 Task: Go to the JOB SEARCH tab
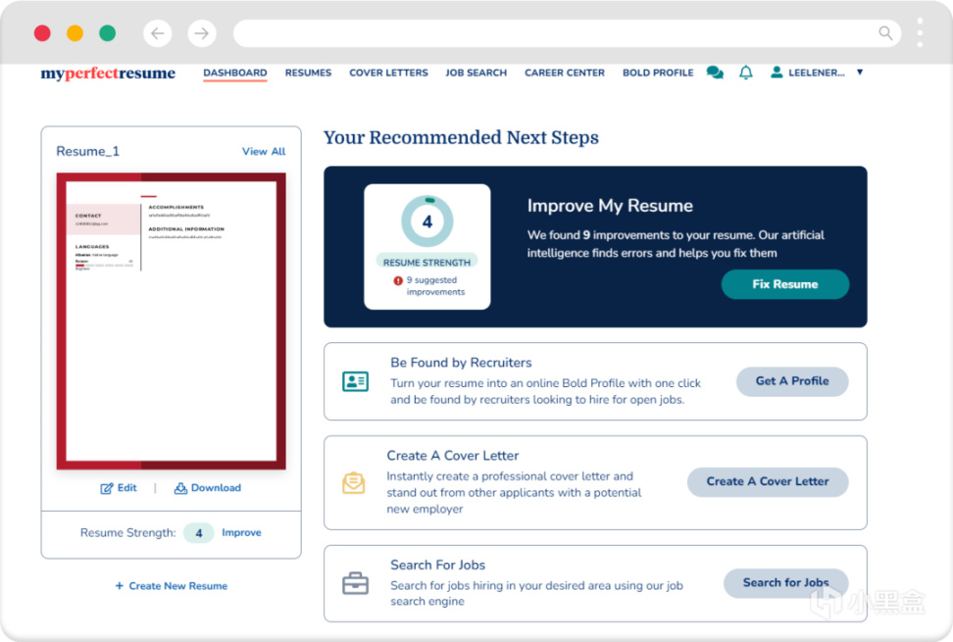pyautogui.click(x=476, y=73)
